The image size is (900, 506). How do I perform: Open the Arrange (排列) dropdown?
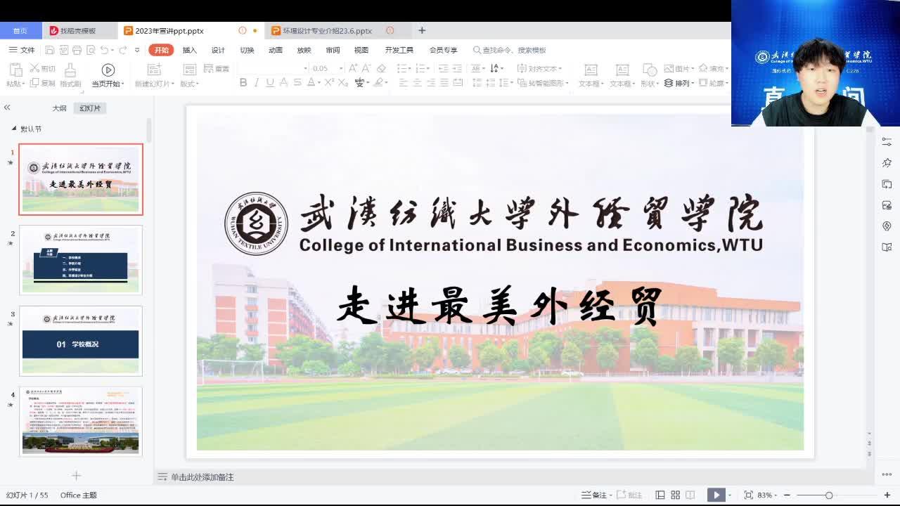(679, 83)
